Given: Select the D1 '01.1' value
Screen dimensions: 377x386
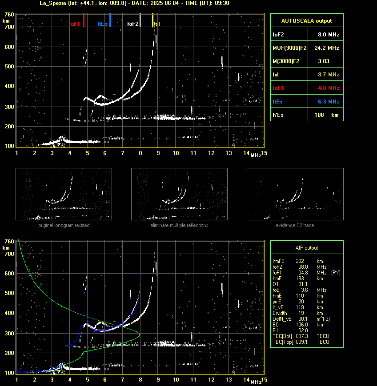Looking at the screenshot, I should point(303,284).
